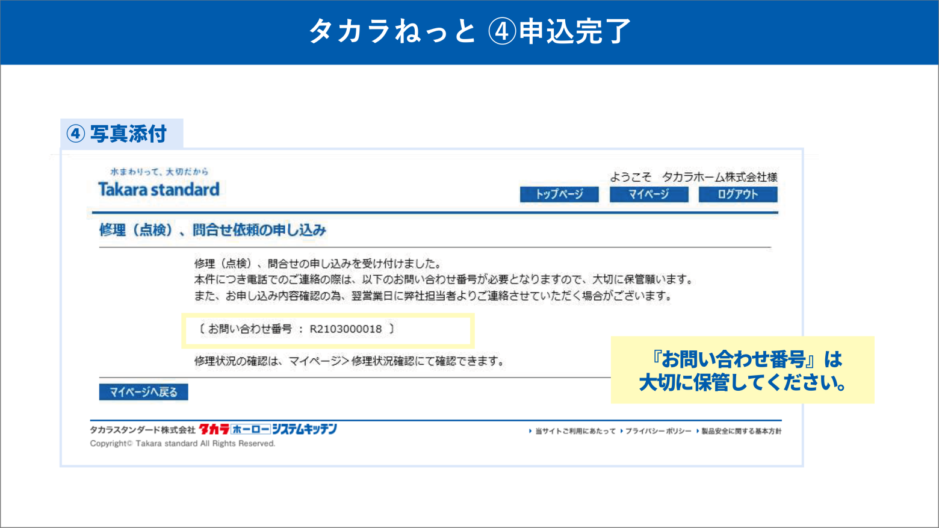The image size is (939, 528).
Task: Click the line 修理状況の確認は、マイページ＞修理状況確認にて確認できます
Action: [349, 361]
